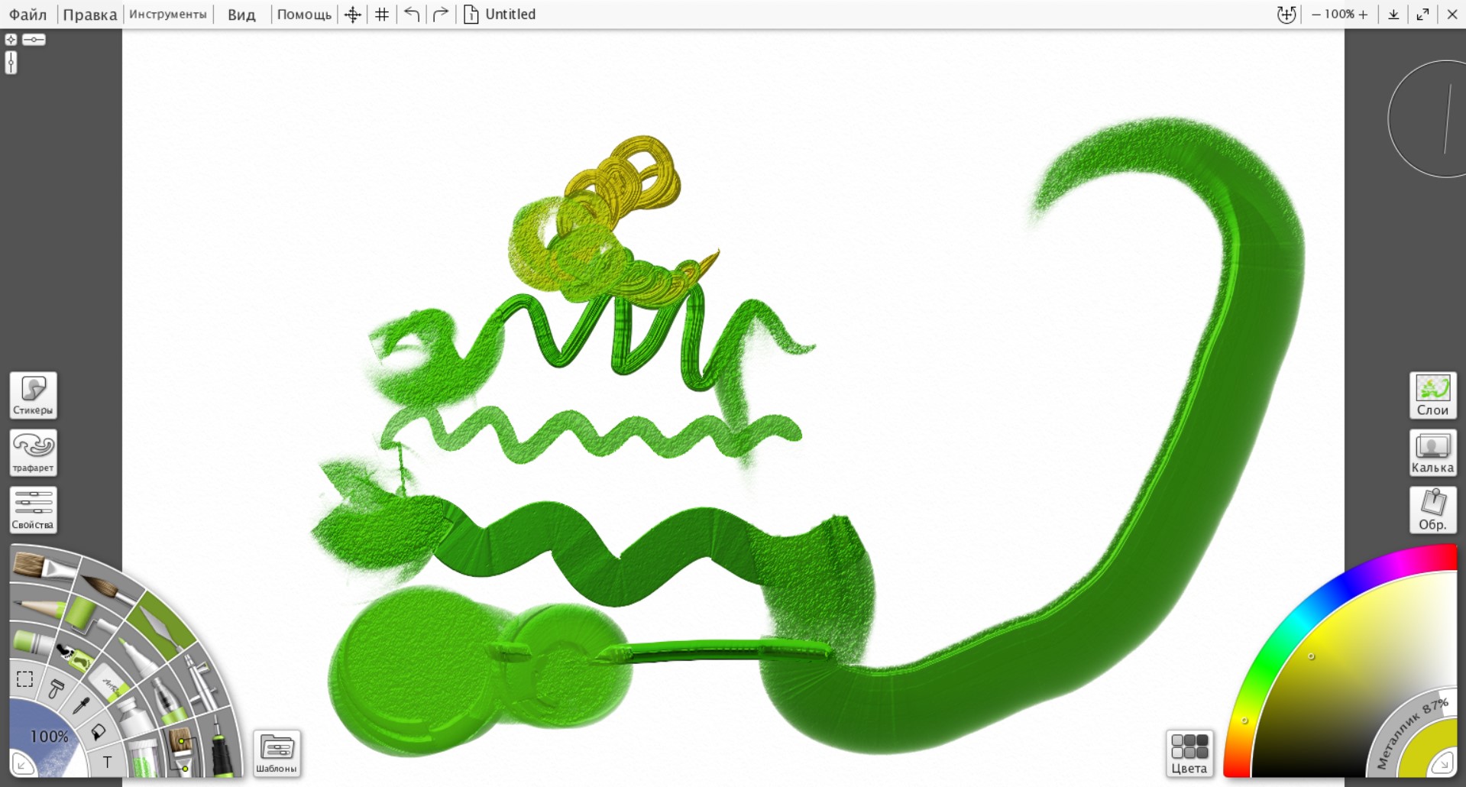Open the Файл menu

[28, 14]
